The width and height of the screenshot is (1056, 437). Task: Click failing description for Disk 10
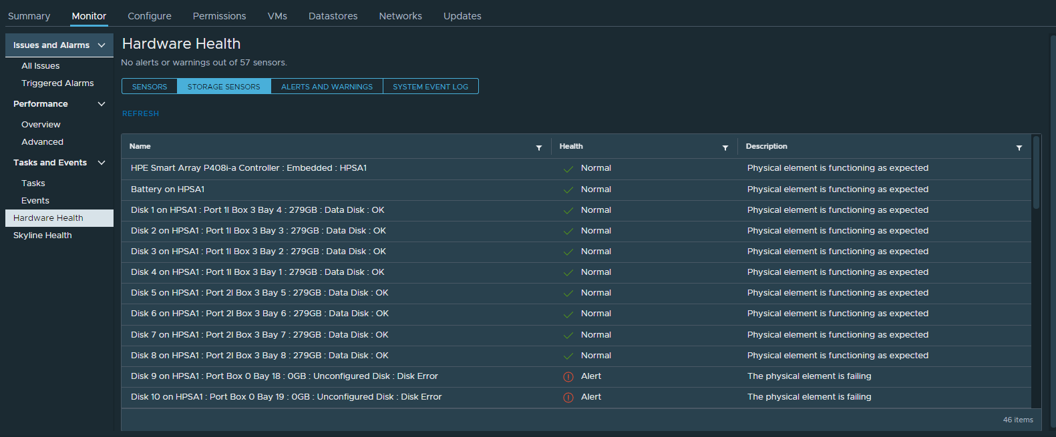tap(809, 397)
